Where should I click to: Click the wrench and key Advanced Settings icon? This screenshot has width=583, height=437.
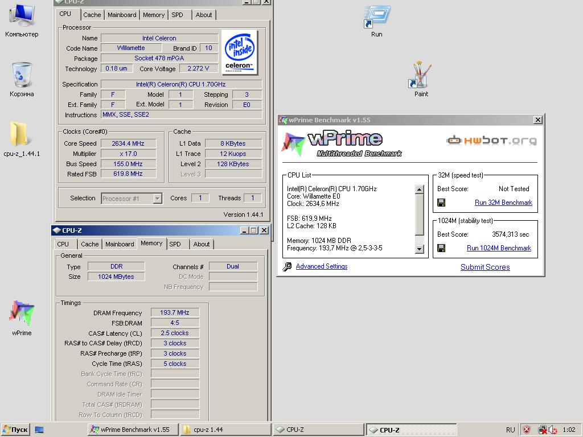click(287, 266)
